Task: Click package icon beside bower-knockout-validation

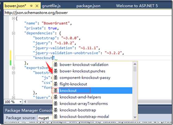Action: pyautogui.click(x=56, y=64)
